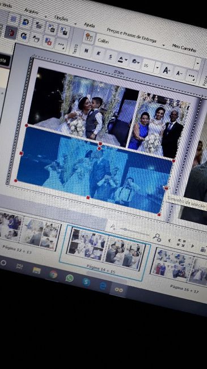The width and height of the screenshot is (207, 369).
Task: Open the Meu Caminho menu
Action: 184,48
